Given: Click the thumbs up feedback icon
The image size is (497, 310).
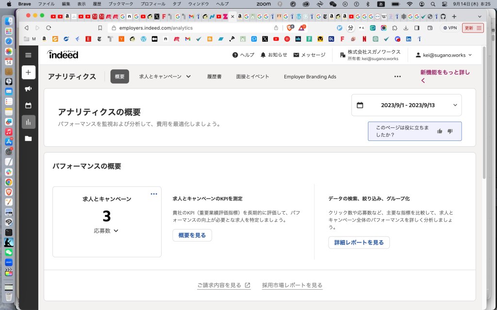Looking at the screenshot, I should (x=440, y=131).
